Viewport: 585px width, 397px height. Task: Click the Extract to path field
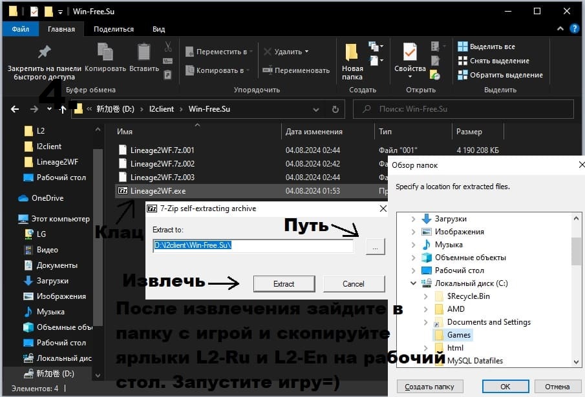tap(253, 245)
